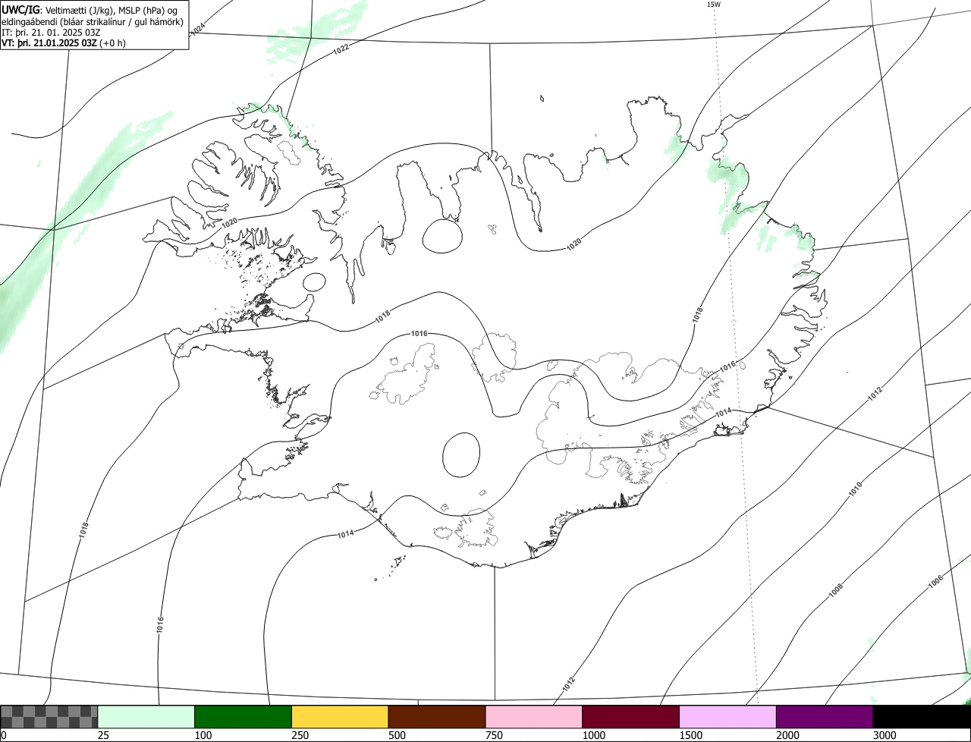Click the "UWC/IG" title text
971x742 pixels.
pyautogui.click(x=20, y=9)
